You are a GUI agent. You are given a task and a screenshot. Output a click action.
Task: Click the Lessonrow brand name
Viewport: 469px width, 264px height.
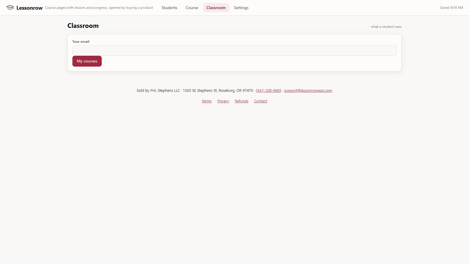[x=29, y=8]
